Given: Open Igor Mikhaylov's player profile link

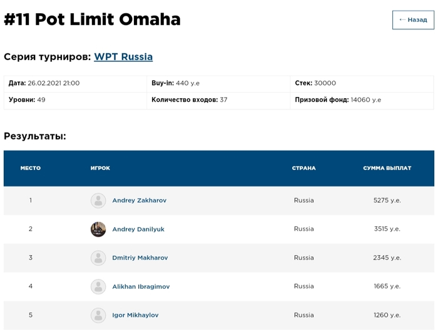Looking at the screenshot, I should tap(135, 315).
